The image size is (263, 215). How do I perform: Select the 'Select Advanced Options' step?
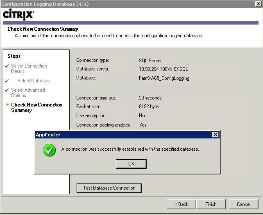click(28, 93)
